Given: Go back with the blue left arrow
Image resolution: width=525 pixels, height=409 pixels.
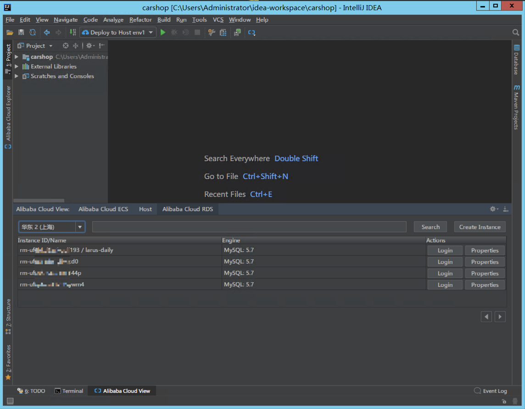Looking at the screenshot, I should pos(47,33).
